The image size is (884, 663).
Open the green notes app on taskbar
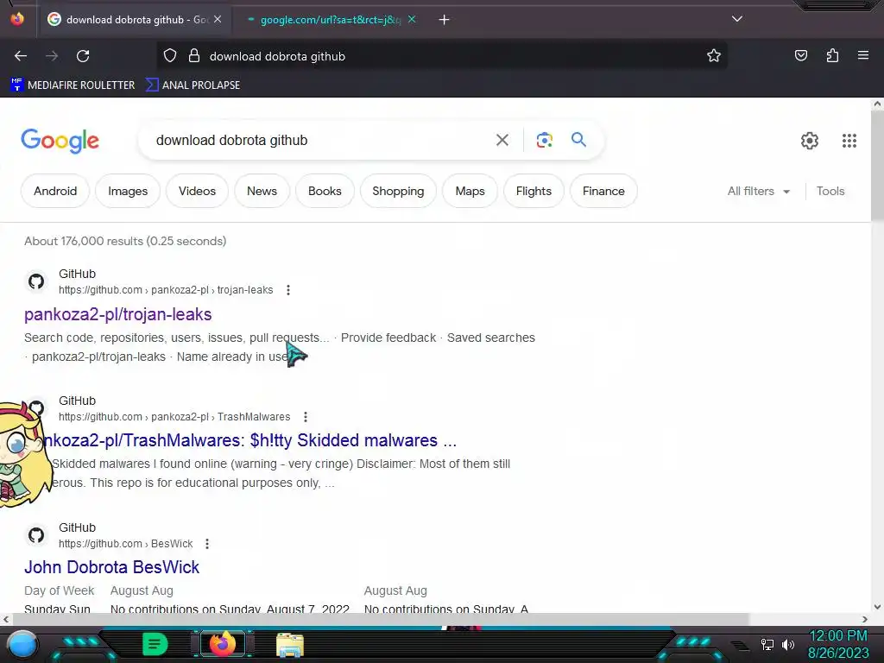pyautogui.click(x=155, y=644)
